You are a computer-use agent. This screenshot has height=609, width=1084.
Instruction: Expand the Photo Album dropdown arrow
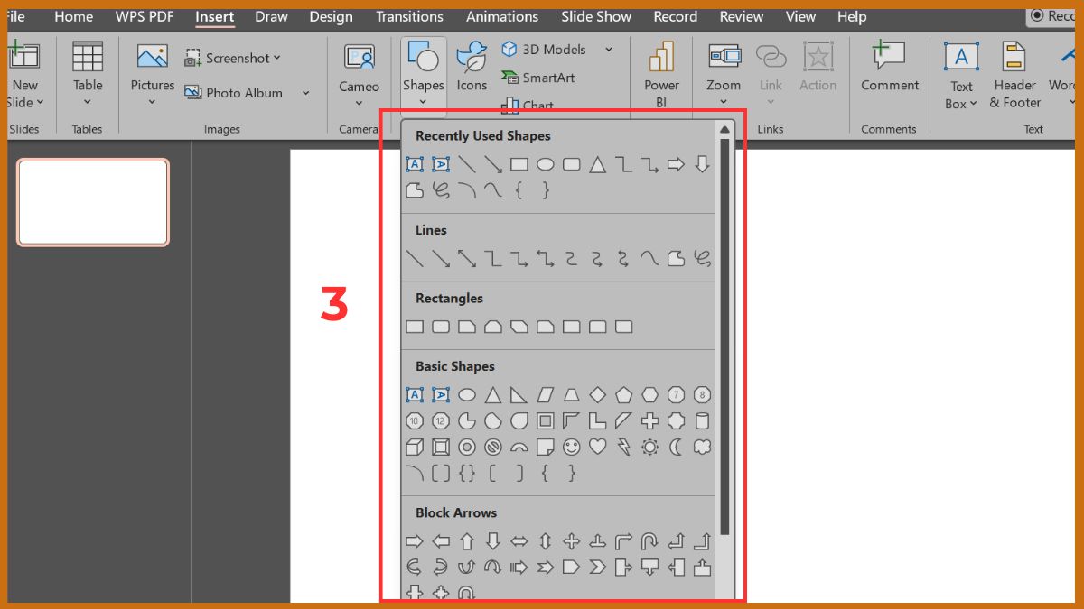[x=305, y=93]
